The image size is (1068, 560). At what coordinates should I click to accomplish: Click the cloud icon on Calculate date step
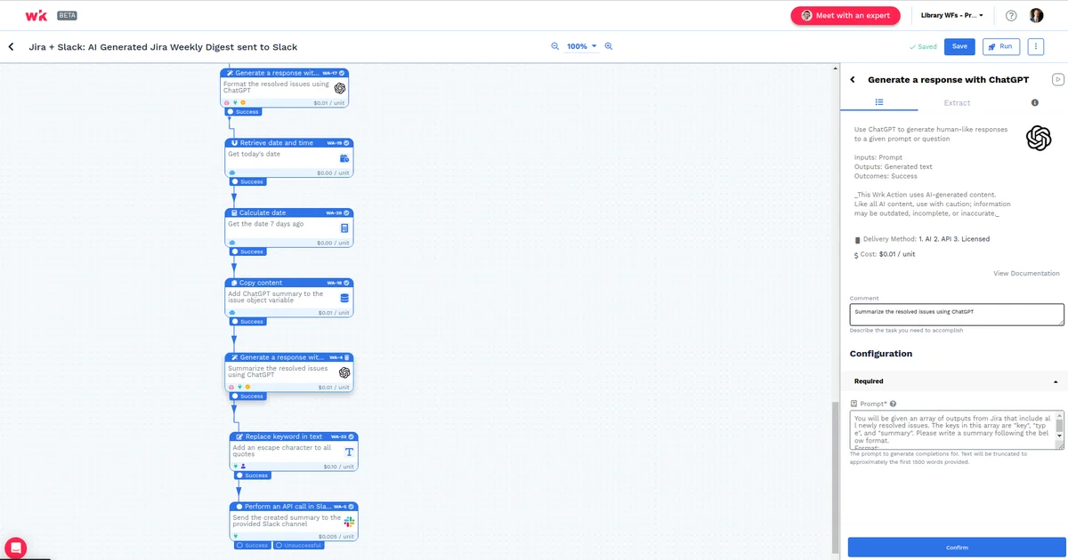pos(232,243)
